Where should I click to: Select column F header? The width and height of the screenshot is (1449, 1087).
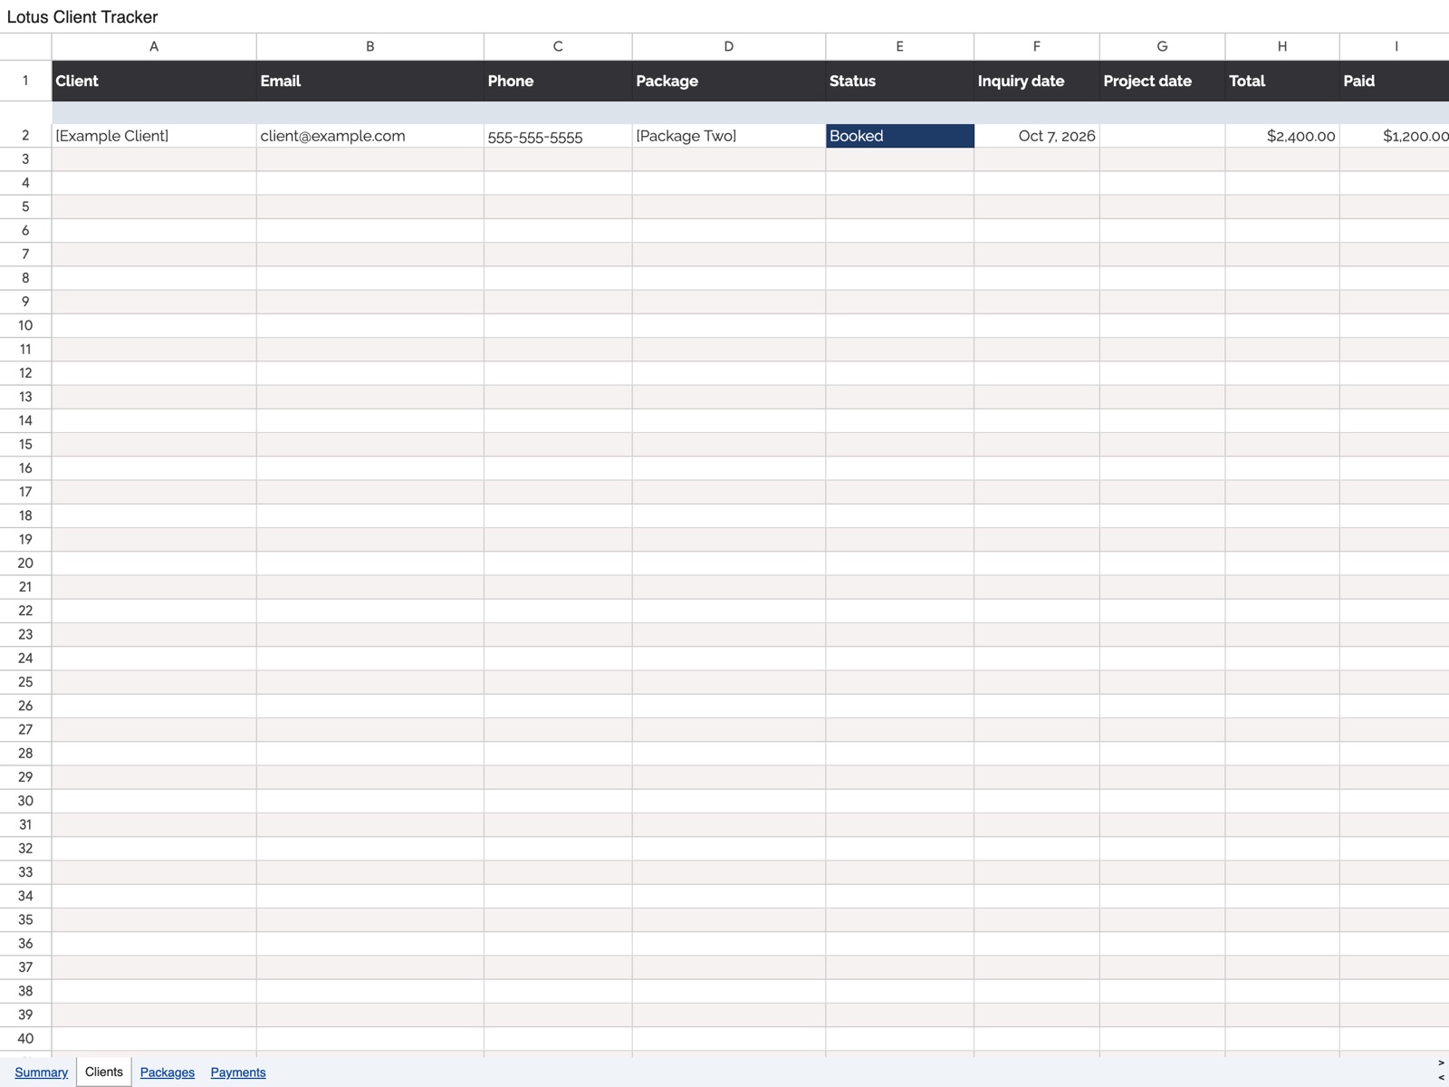(1037, 46)
